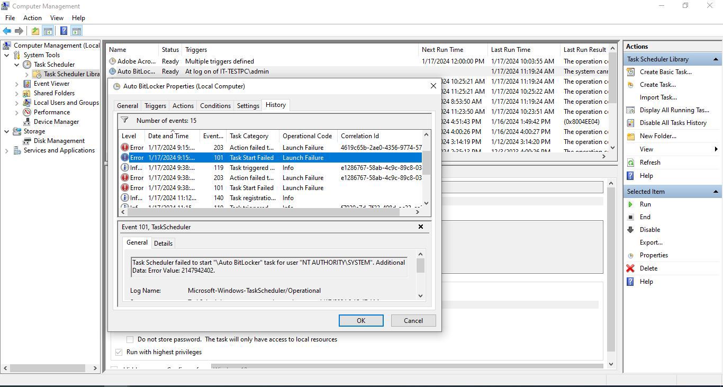
Task: Click the Back arrow in toolbar
Action: point(7,31)
